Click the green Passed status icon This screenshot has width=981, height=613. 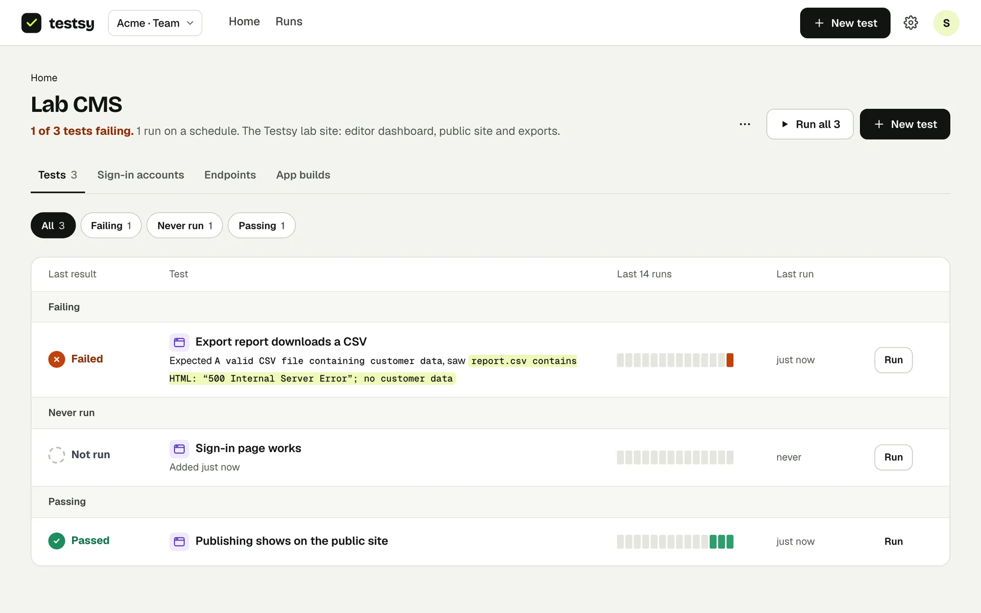tap(57, 540)
